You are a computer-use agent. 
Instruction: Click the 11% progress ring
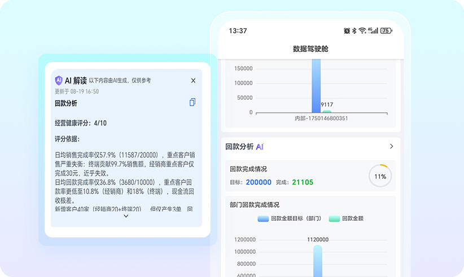[x=380, y=176]
